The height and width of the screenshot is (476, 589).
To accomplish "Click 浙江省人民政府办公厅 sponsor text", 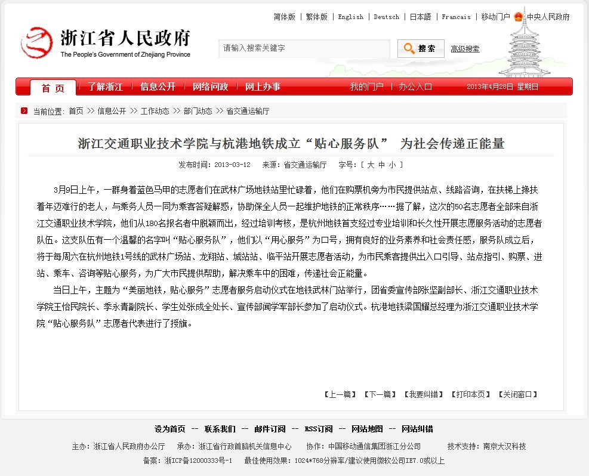I will point(129,446).
